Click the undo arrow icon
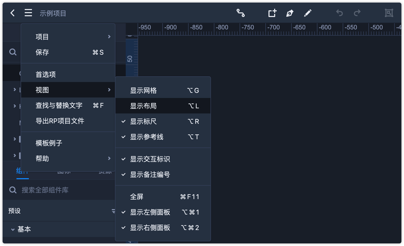The image size is (404, 246). 339,13
